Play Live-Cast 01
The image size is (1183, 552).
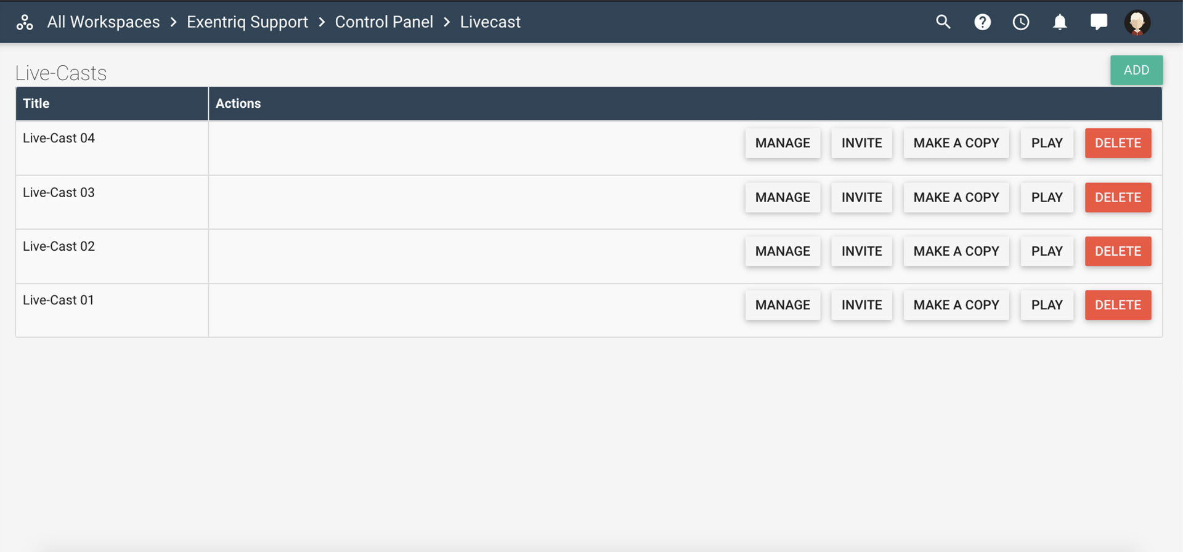tap(1047, 305)
